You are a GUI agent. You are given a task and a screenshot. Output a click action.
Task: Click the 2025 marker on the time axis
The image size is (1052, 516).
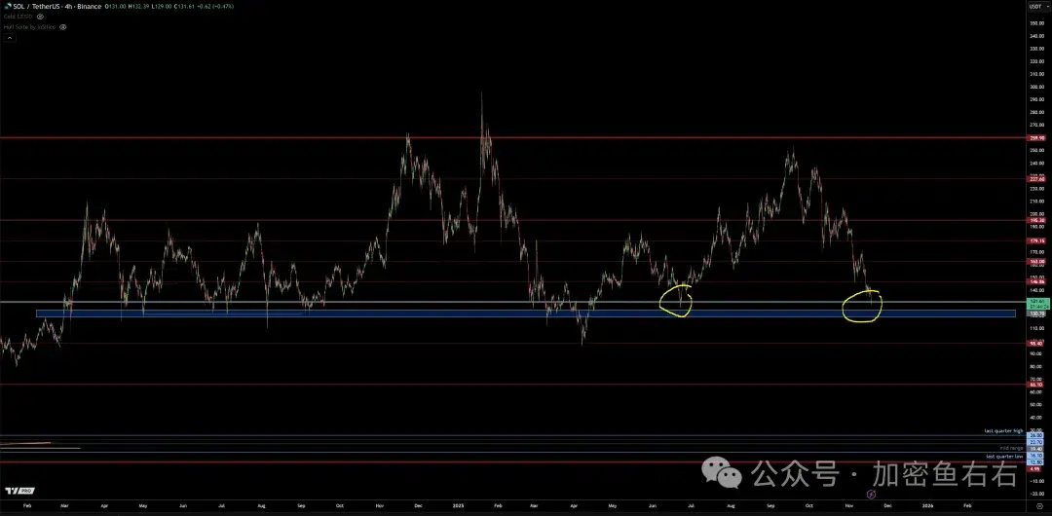click(458, 506)
